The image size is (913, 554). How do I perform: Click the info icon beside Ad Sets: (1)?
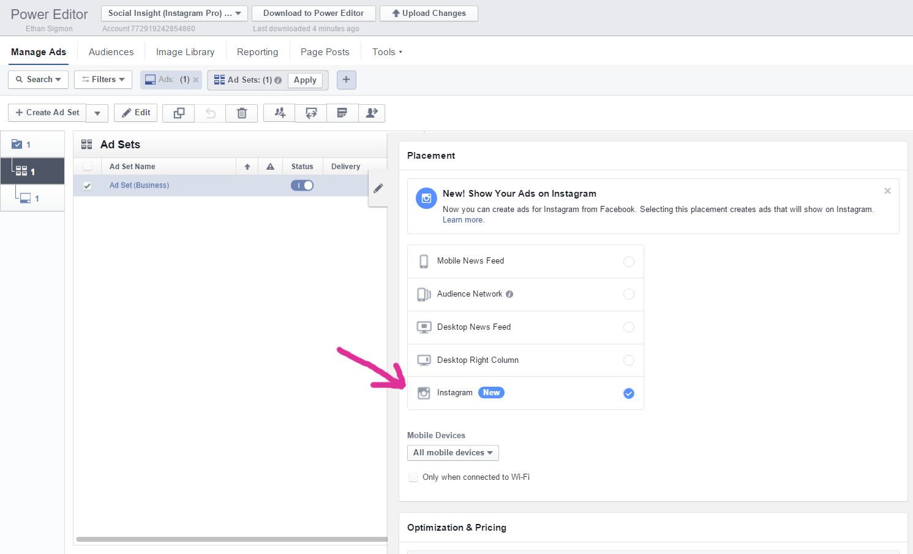(x=278, y=80)
